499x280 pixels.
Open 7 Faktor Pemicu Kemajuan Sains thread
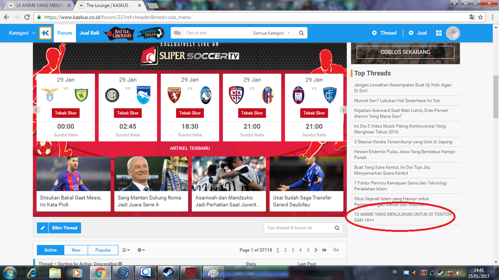point(400,186)
